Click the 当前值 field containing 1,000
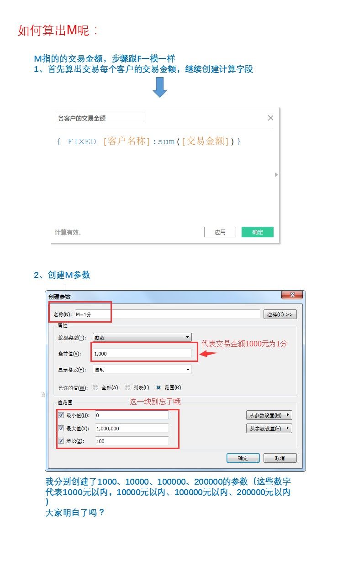343x570 pixels. 142,354
